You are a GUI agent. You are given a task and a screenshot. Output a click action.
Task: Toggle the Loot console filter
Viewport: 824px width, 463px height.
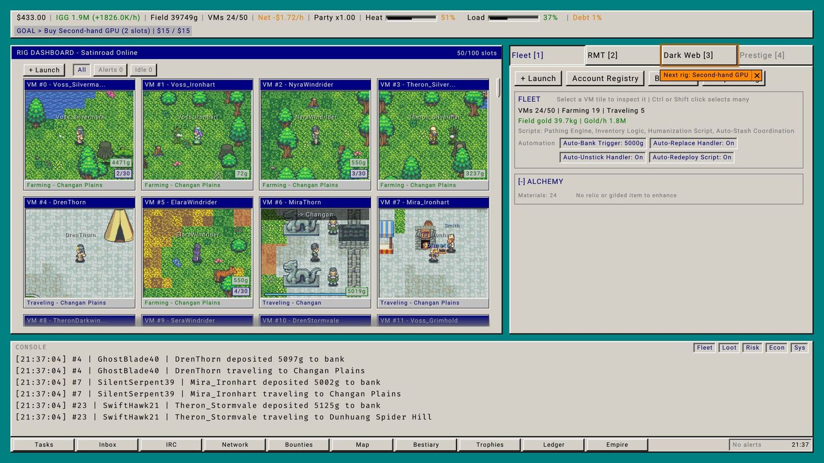(x=729, y=348)
